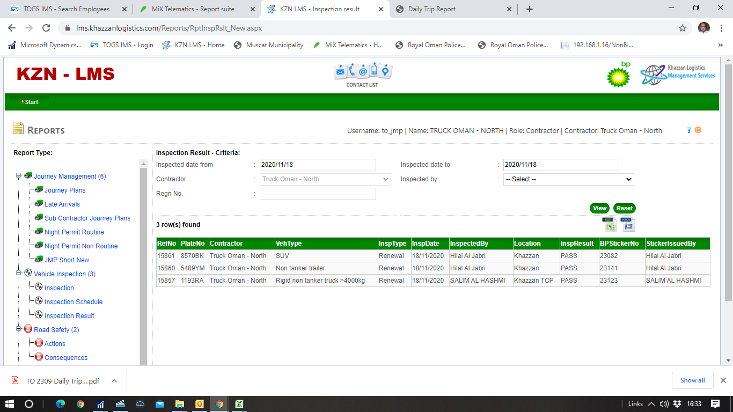
Task: Click the Regn No. text field
Action: [x=318, y=194]
